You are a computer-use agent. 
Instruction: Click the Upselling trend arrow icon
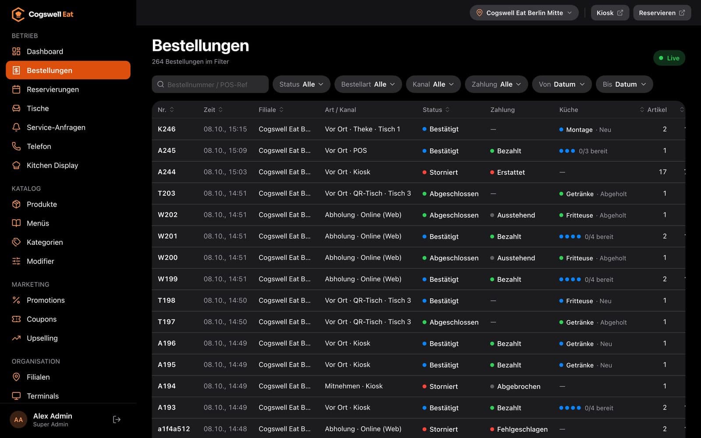tap(16, 338)
